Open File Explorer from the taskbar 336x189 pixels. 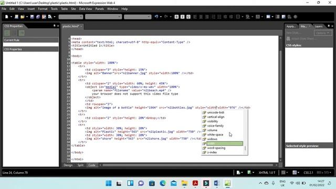coord(184,183)
